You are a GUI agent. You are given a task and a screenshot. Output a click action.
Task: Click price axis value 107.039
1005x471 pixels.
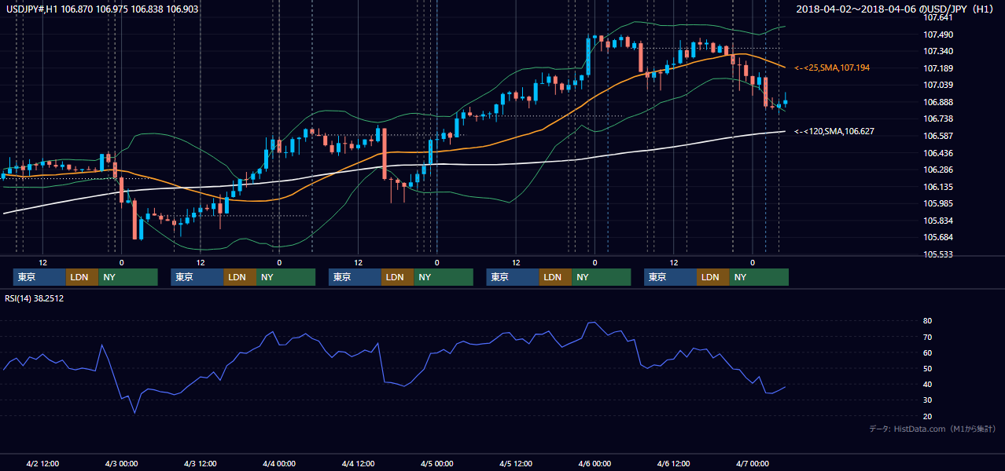pyautogui.click(x=939, y=85)
